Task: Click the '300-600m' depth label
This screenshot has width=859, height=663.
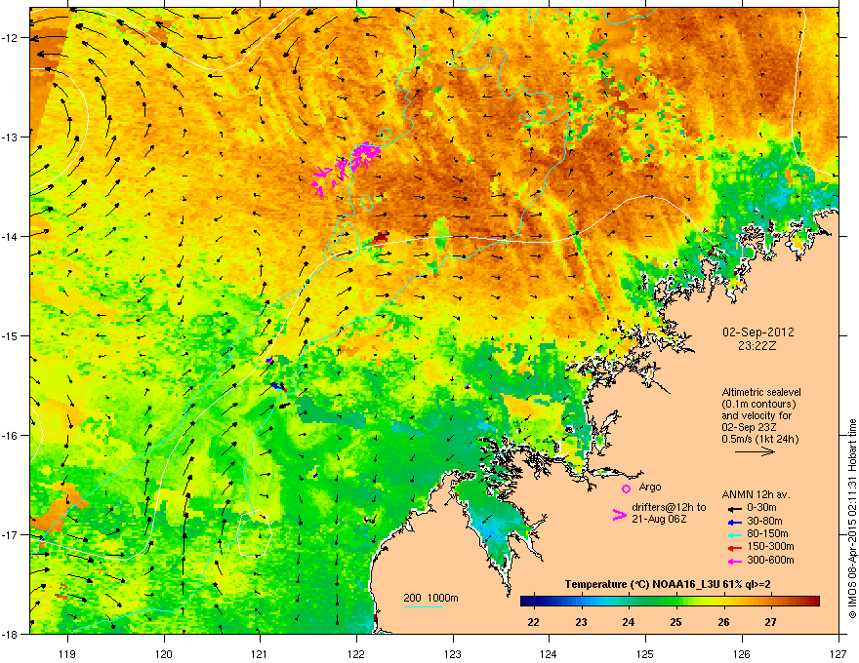Action: click(770, 561)
